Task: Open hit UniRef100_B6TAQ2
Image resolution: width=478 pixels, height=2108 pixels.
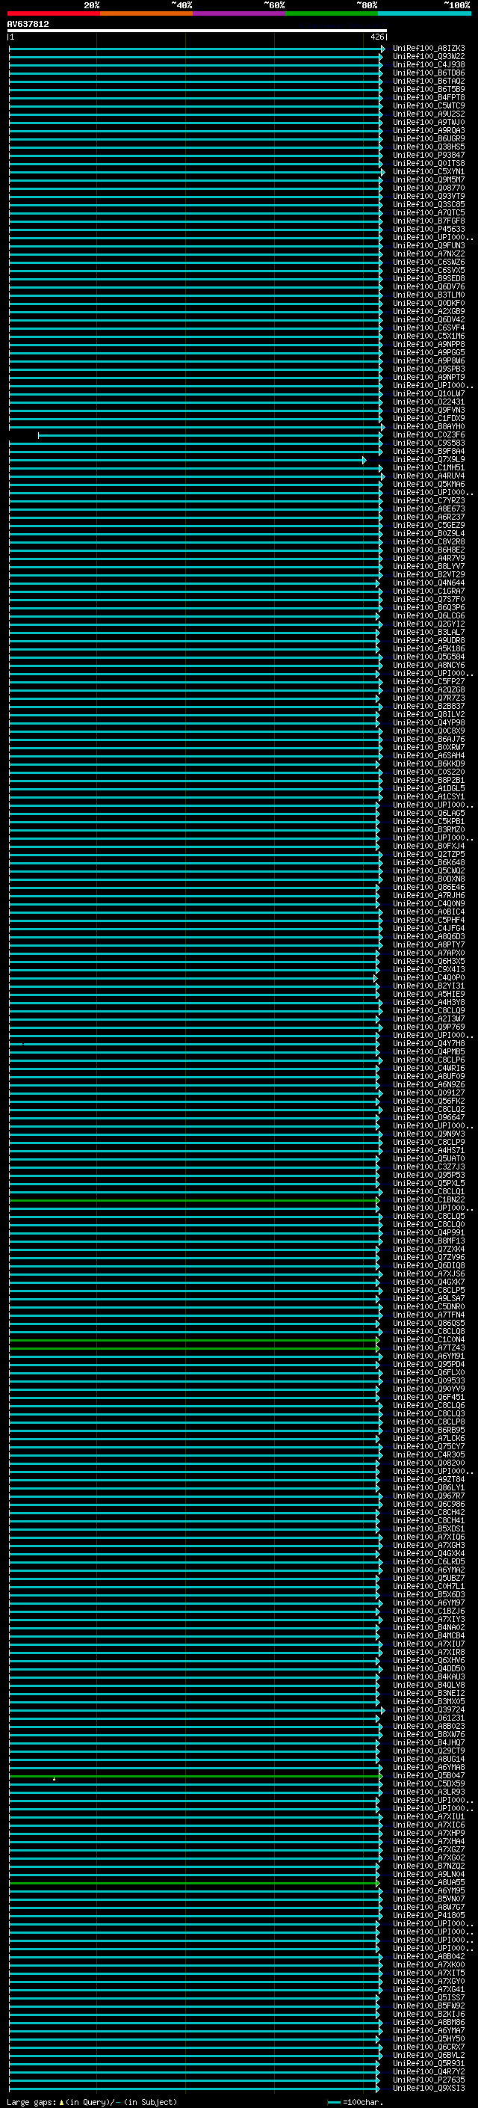Action: (429, 81)
